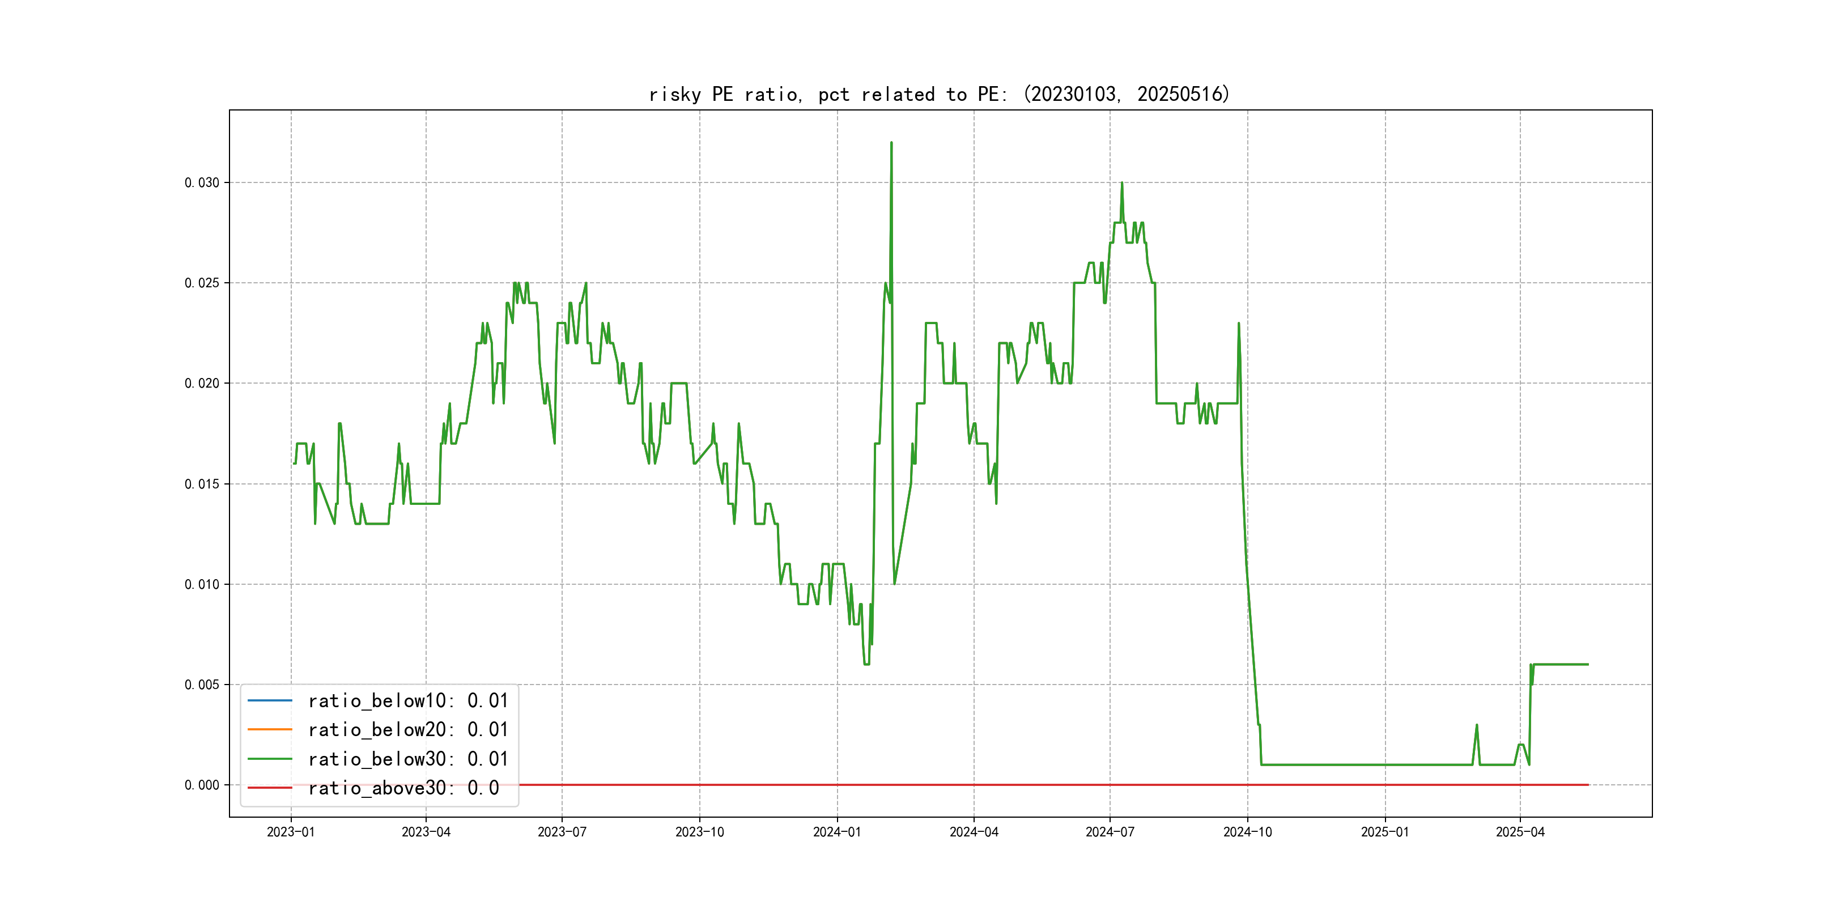This screenshot has height=918, width=1836.
Task: Click the chart title text
Action: pyautogui.click(x=940, y=94)
